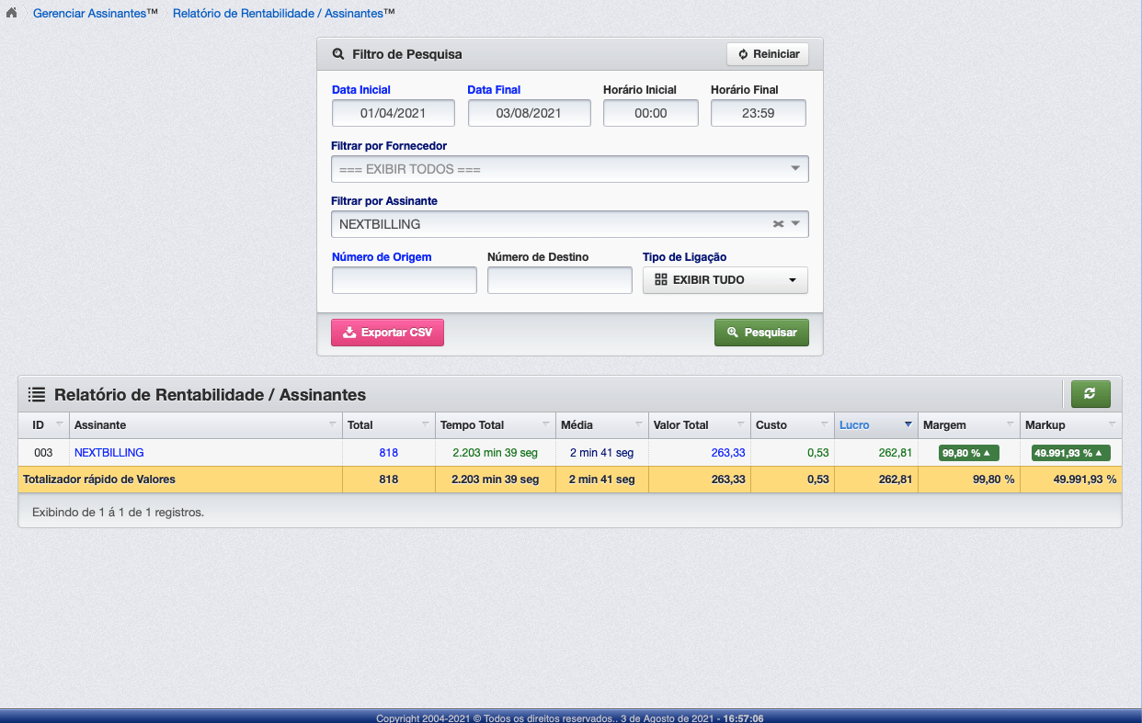Clear NEXTBILLING selection with the x icon

778,224
